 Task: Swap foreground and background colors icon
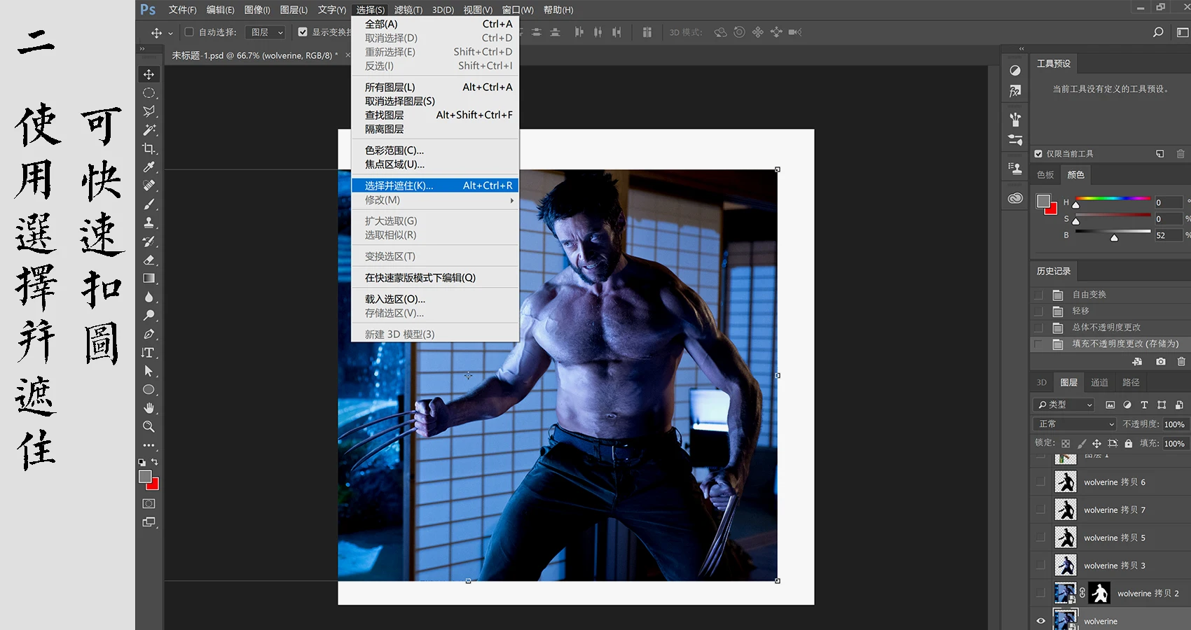(155, 462)
